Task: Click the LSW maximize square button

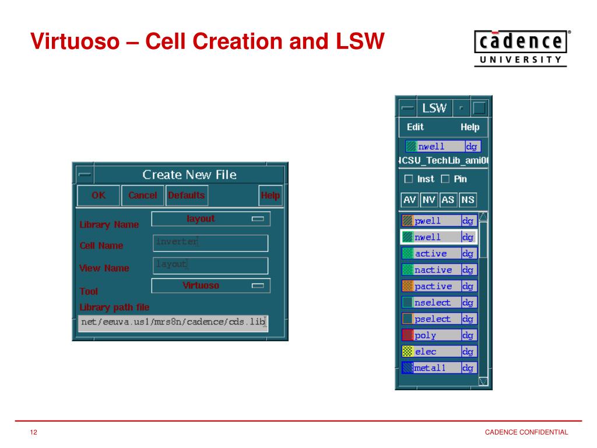Action: [479, 108]
